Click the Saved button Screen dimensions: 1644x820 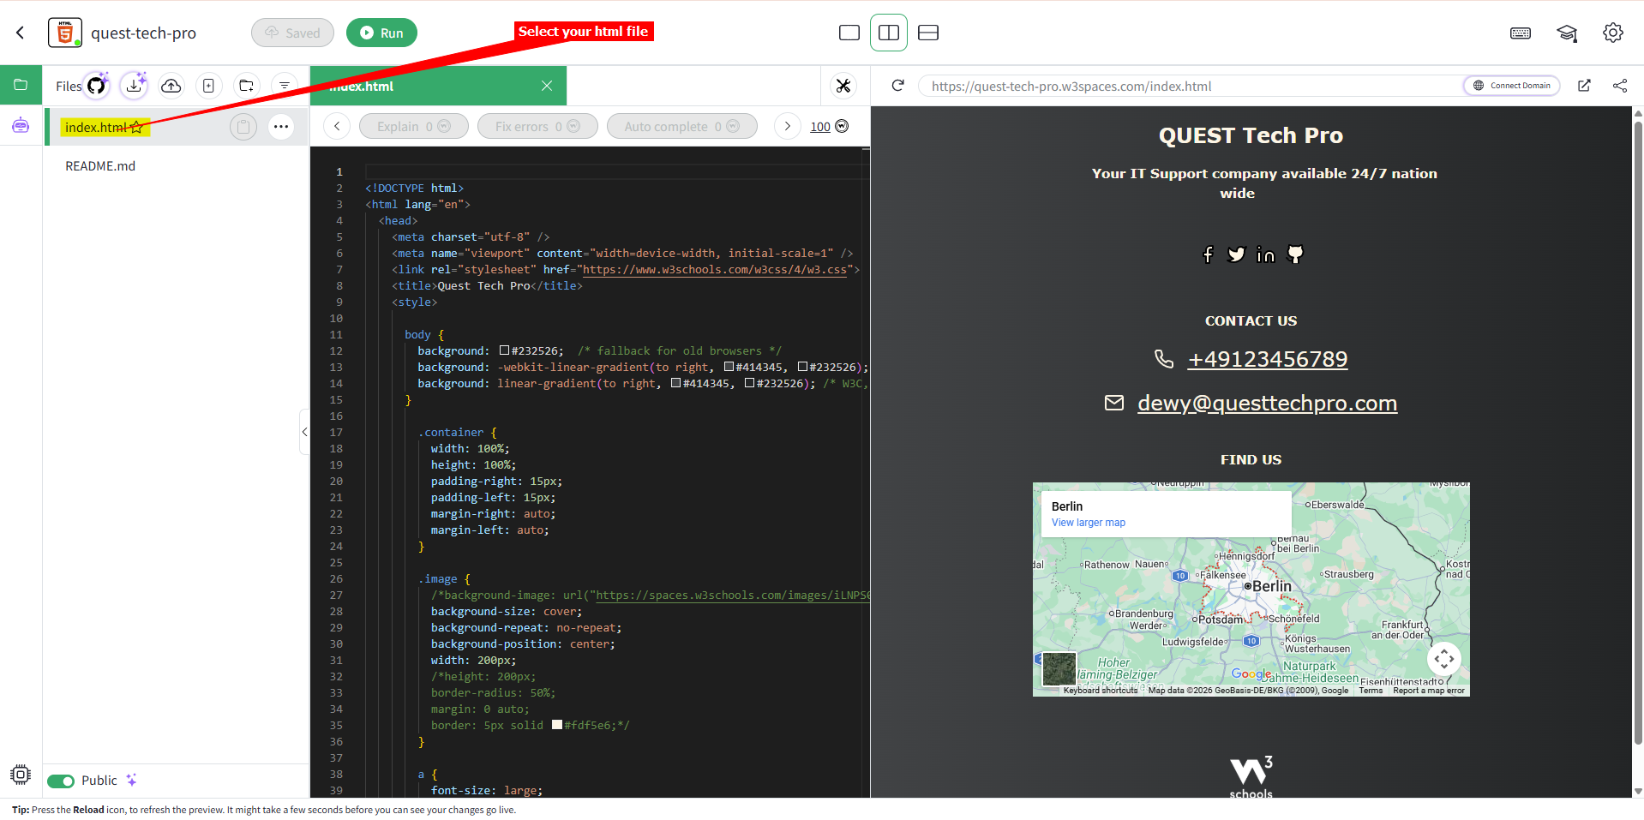pos(292,33)
